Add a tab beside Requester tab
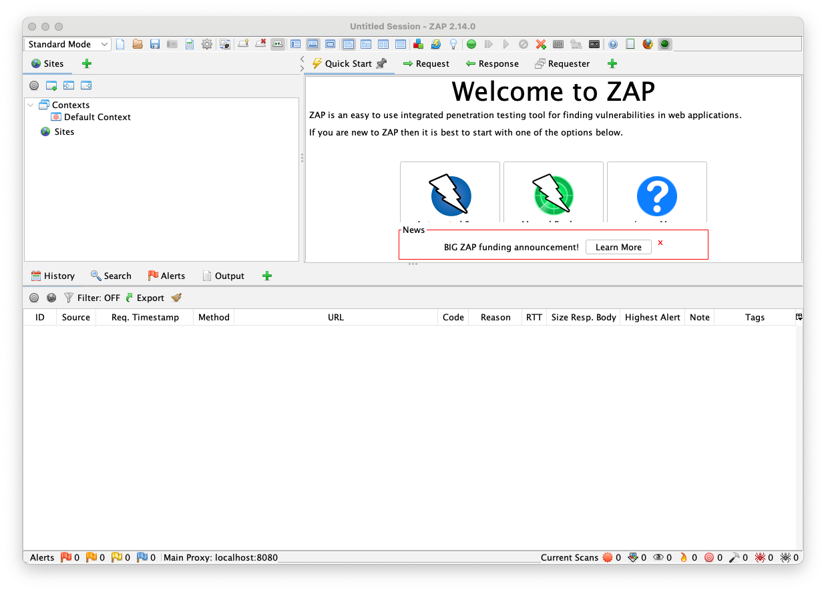The height and width of the screenshot is (592, 826). click(612, 63)
